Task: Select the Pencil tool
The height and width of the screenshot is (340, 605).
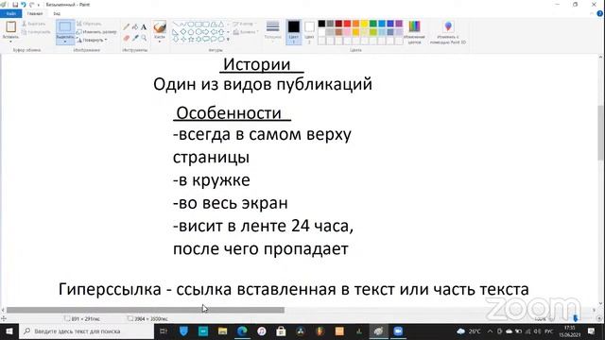Action: pyautogui.click(x=126, y=27)
